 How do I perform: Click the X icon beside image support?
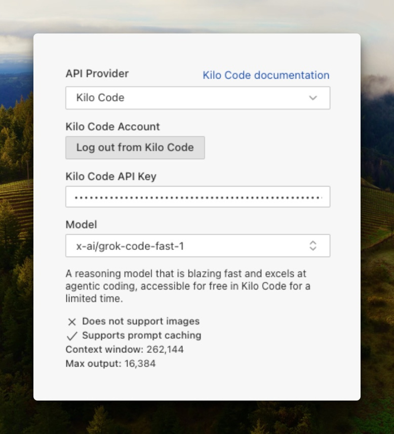pyautogui.click(x=72, y=321)
